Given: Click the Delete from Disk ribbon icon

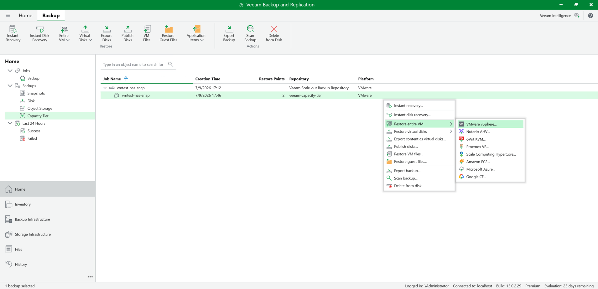Looking at the screenshot, I should (274, 29).
